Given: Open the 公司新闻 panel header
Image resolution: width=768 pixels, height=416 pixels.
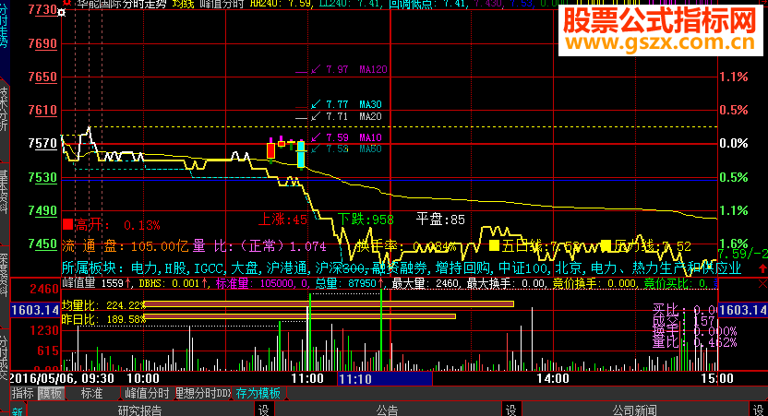Looking at the screenshot, I should click(635, 410).
